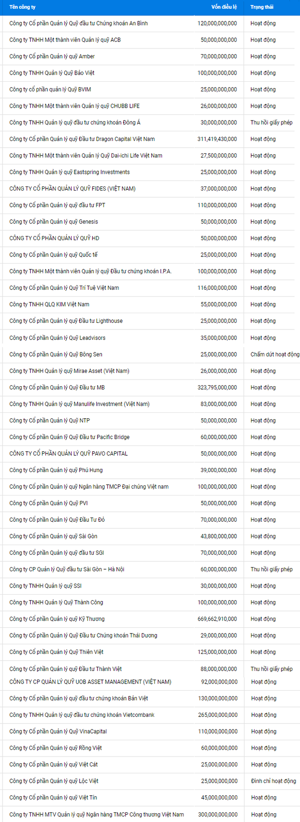The image size is (300, 822).
Task: Open the FIDES (VIỆT NAM) company link
Action: click(72, 189)
